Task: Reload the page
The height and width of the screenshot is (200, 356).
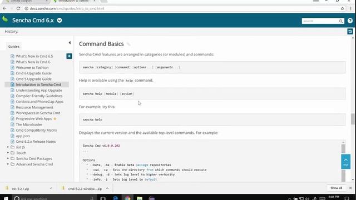Action: point(18,8)
